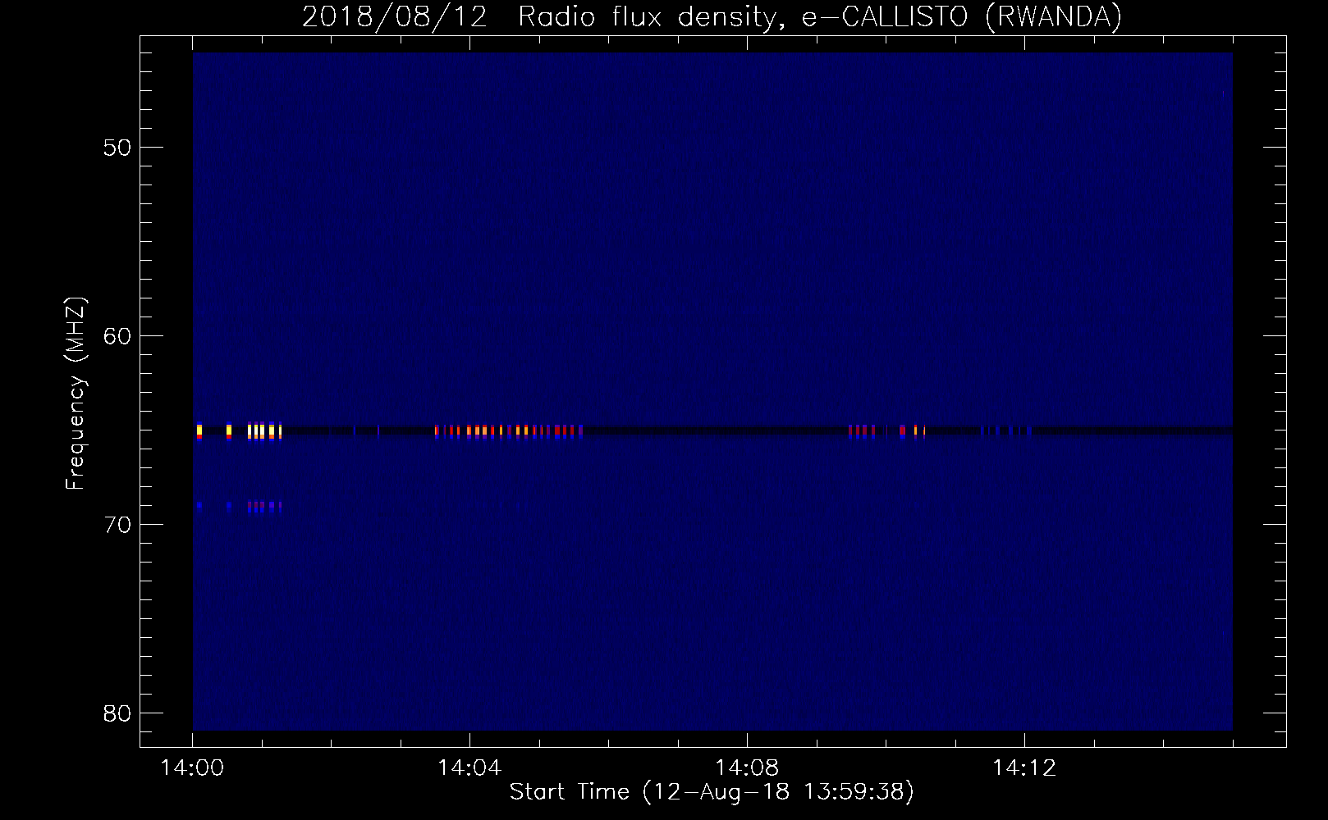Click the '14:12' time tick label
1328x820 pixels.
1024,768
